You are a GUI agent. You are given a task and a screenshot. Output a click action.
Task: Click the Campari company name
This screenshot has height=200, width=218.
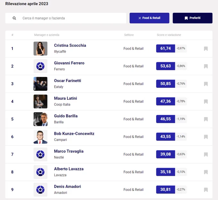coord(60,140)
